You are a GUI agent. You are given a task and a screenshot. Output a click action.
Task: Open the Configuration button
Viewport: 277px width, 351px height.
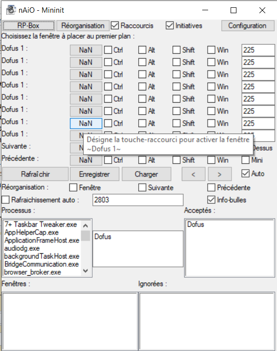[248, 25]
